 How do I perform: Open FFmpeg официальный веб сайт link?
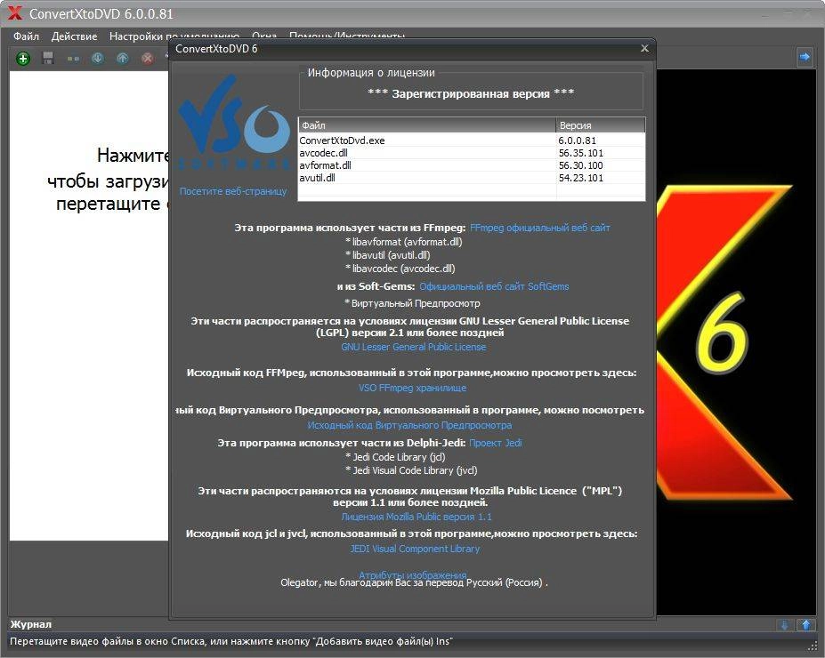[x=540, y=228]
